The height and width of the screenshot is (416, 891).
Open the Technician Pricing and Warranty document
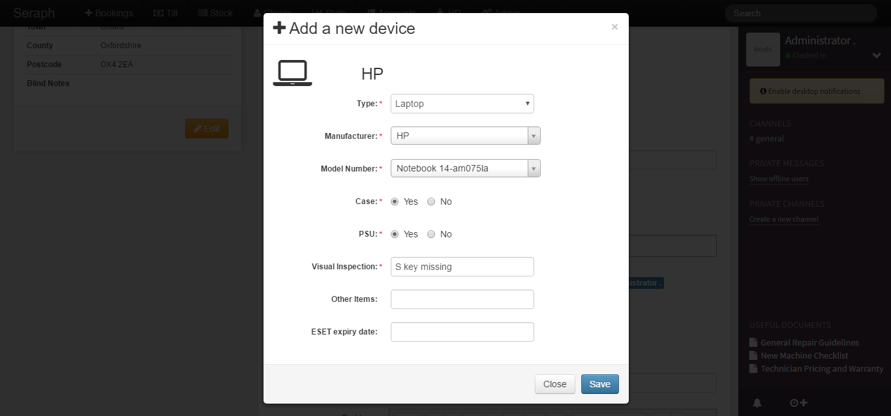(822, 369)
